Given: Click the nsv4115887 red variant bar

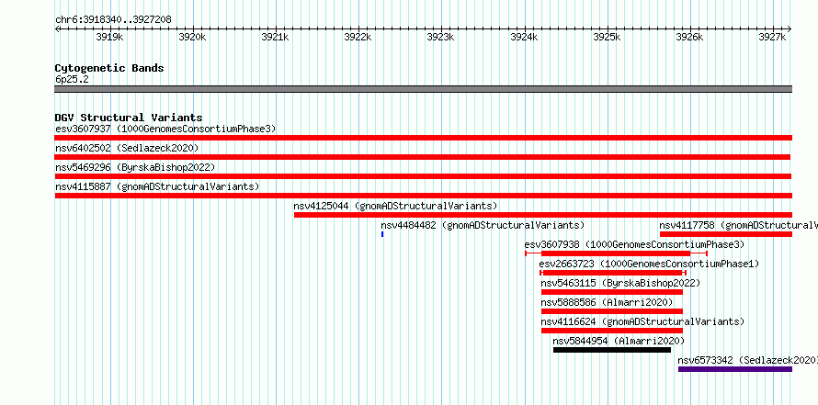Looking at the screenshot, I should point(423,196).
